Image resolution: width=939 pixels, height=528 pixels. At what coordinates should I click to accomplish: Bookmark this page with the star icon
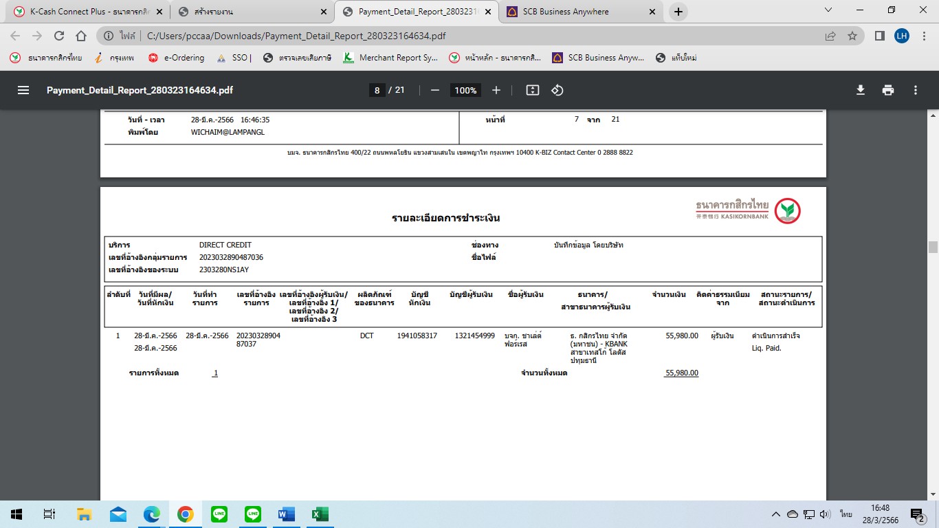pyautogui.click(x=852, y=36)
